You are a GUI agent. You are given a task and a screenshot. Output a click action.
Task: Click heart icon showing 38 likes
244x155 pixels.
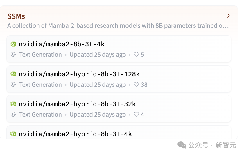[136, 85]
